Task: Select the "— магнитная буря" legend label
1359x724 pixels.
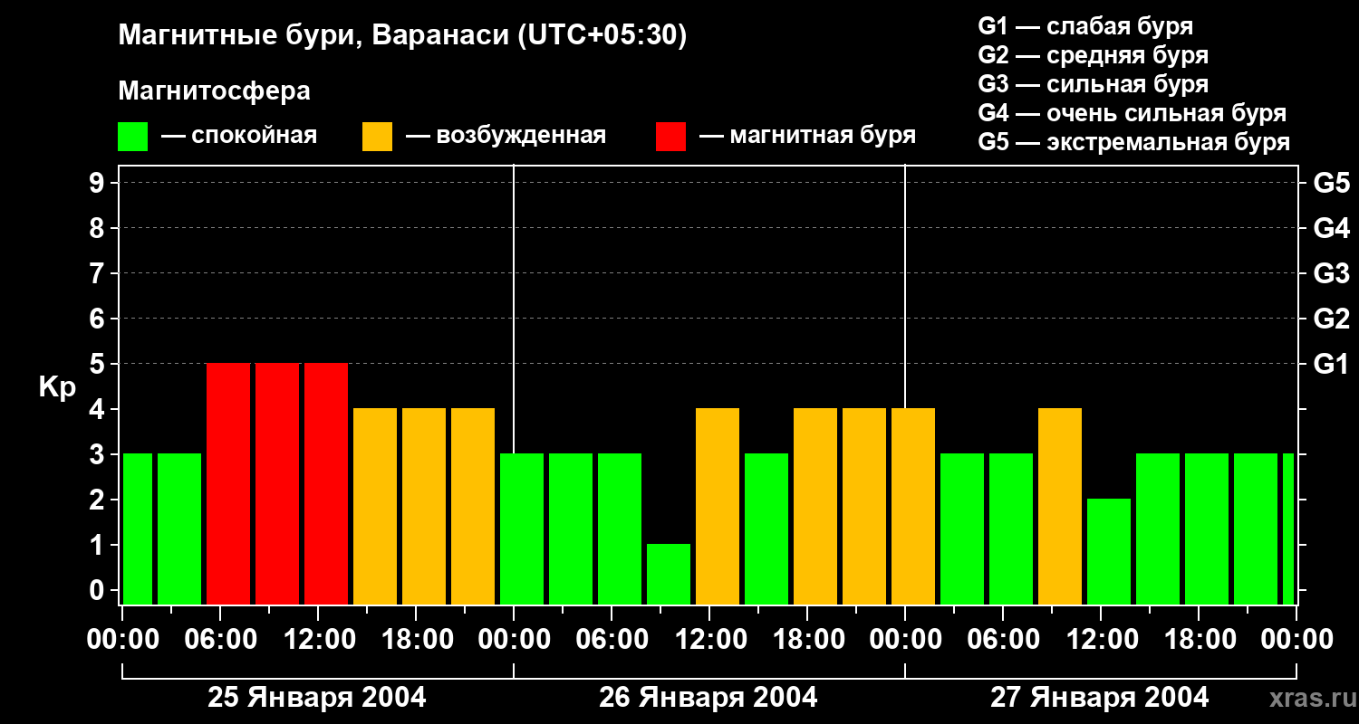Action: [x=807, y=136]
